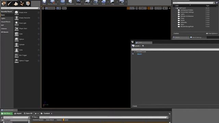219x123 pixels.
Task: Select the Foliage mode icon
Action: point(22,3)
